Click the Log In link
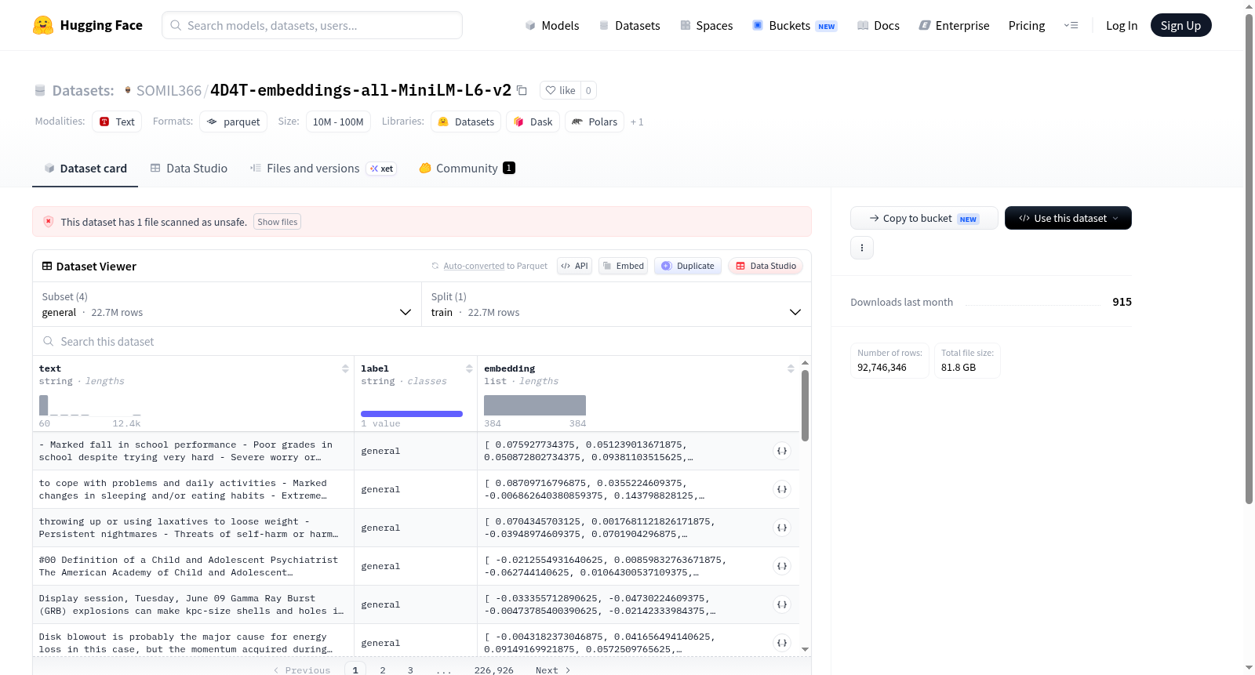Screen dimensions: 1255x675 click(x=1122, y=25)
